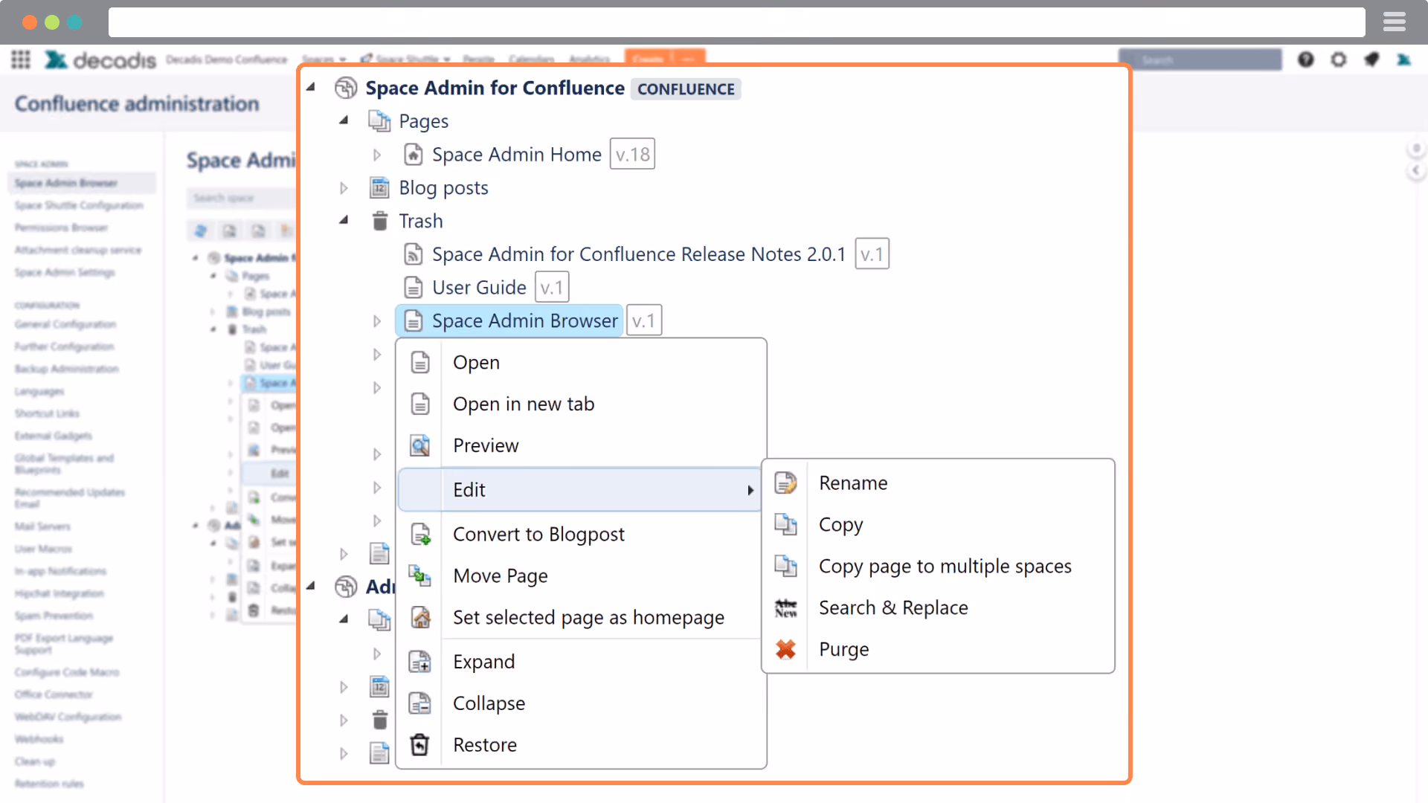Click the header Search field
This screenshot has height=803, width=1428.
[1200, 59]
